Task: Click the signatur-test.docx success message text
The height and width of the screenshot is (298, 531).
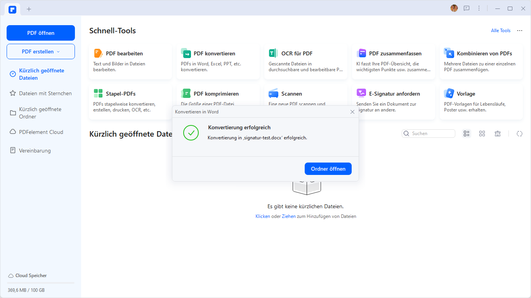Action: click(257, 138)
